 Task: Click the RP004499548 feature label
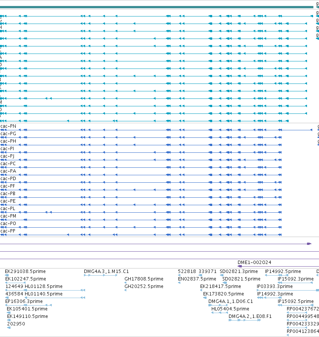[303, 316]
